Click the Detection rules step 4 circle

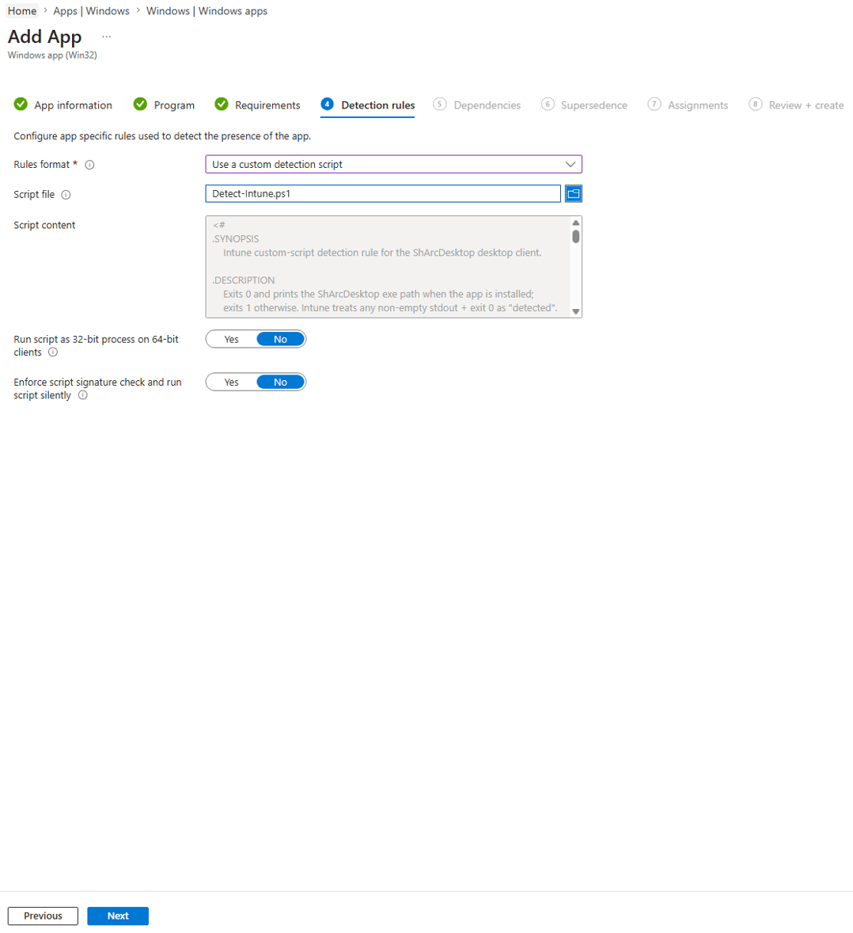[x=327, y=104]
